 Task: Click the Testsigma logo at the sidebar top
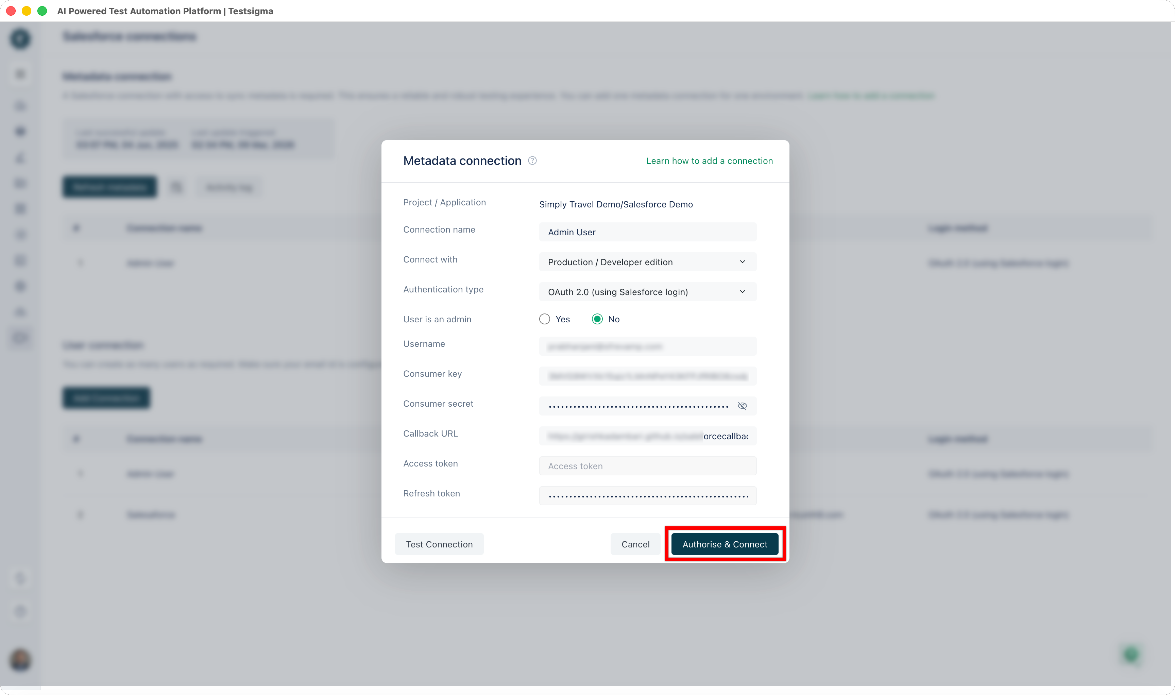[x=20, y=39]
